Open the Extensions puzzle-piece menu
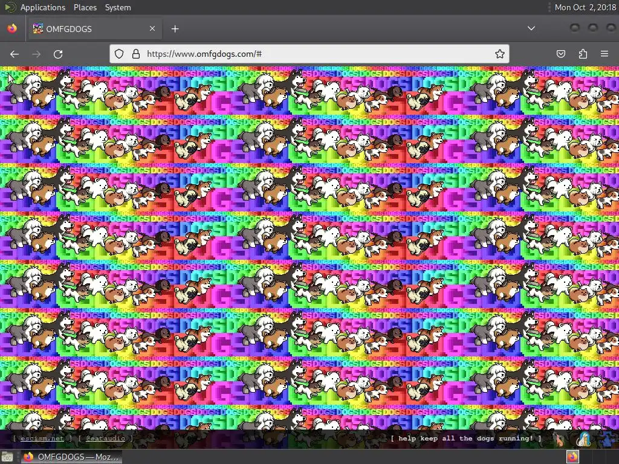The width and height of the screenshot is (619, 464). pos(583,54)
